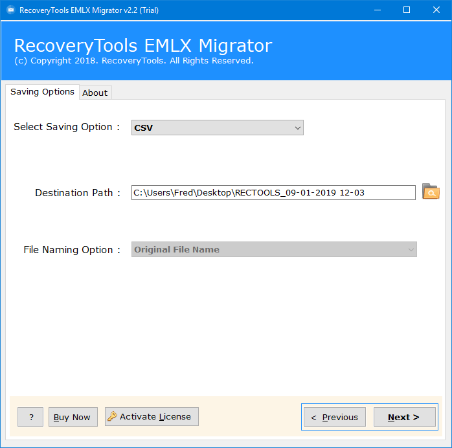Click the app icon in title bar
The height and width of the screenshot is (448, 452).
coord(11,10)
